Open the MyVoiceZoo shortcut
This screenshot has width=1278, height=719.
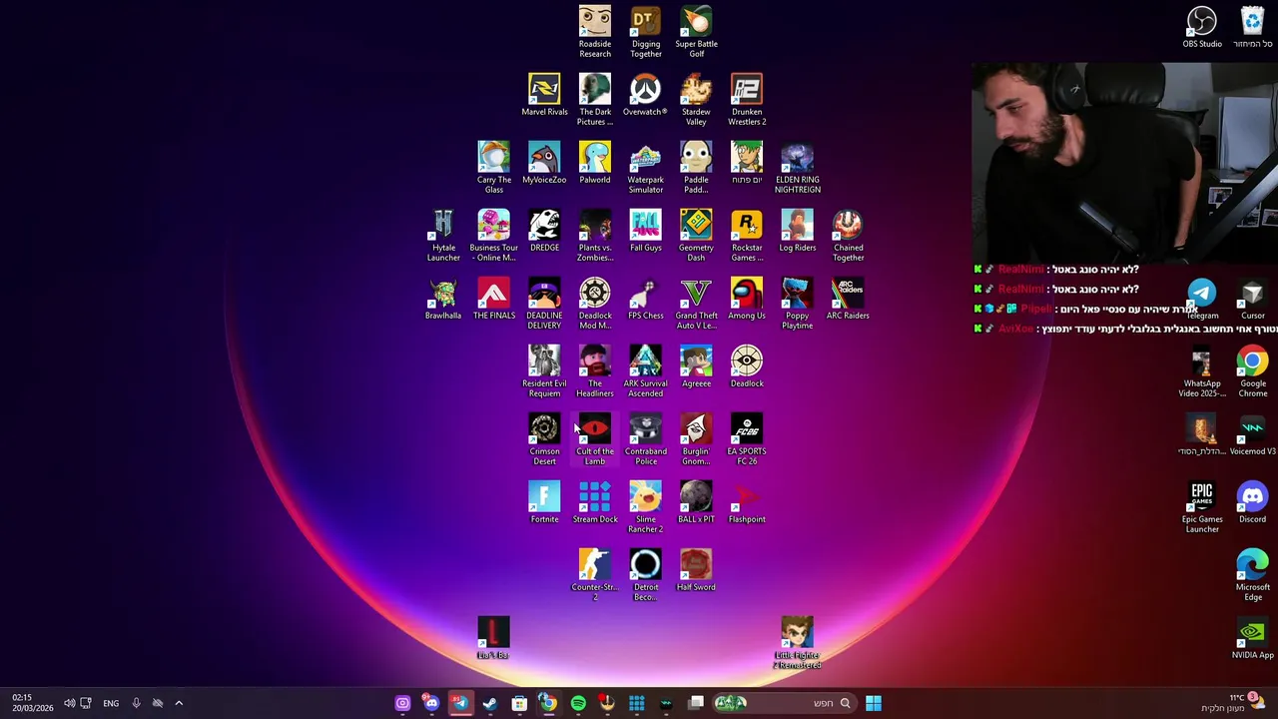coord(544,163)
